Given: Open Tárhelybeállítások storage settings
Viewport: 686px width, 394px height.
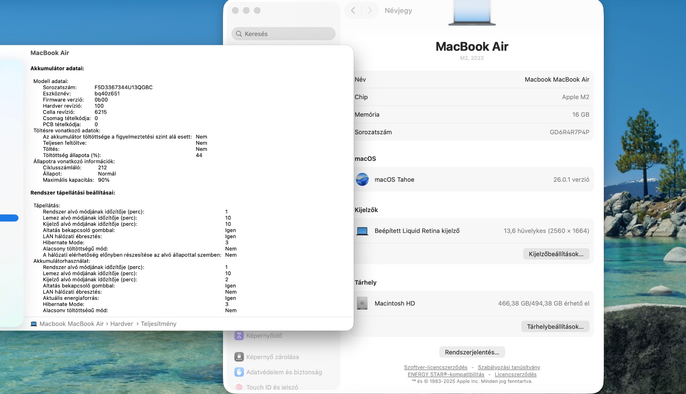Looking at the screenshot, I should (x=555, y=327).
